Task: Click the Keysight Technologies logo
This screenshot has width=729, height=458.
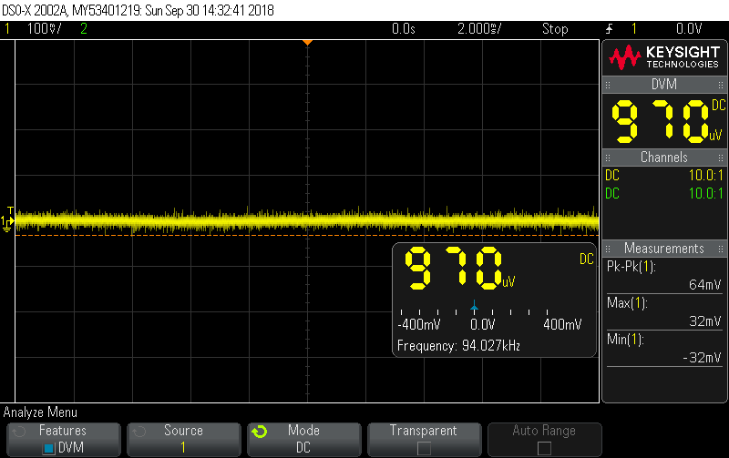Action: (664, 57)
